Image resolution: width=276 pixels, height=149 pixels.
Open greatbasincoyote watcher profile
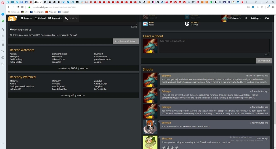pos(103,59)
